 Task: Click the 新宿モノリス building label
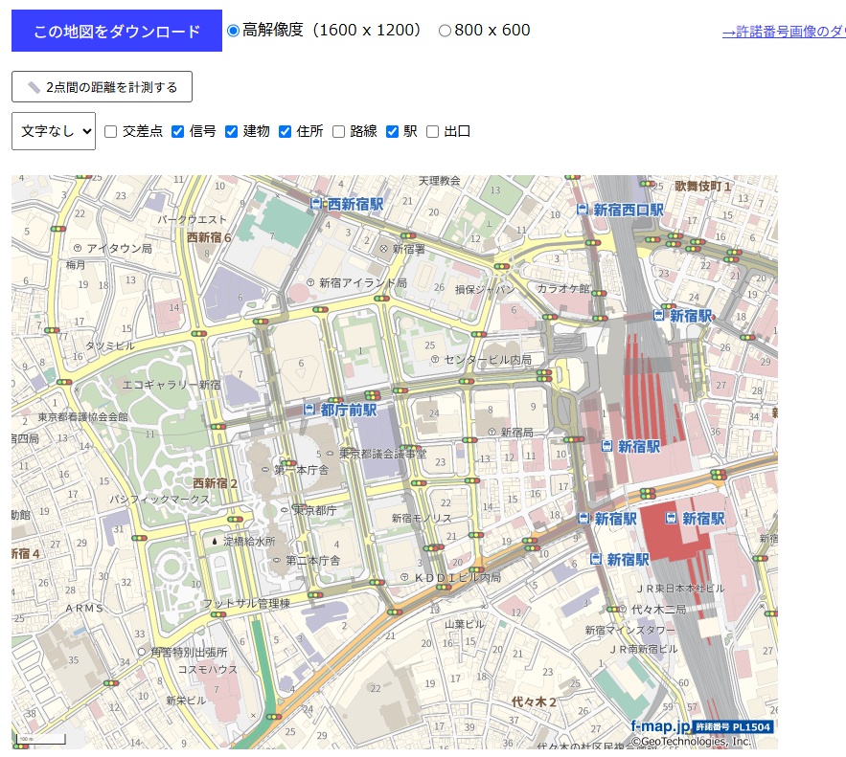pos(422,519)
